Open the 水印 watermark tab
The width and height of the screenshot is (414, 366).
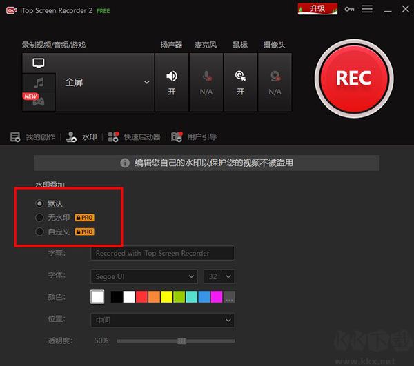(81, 137)
